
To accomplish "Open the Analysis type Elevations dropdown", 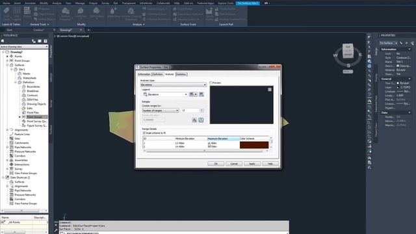I will tap(174, 84).
